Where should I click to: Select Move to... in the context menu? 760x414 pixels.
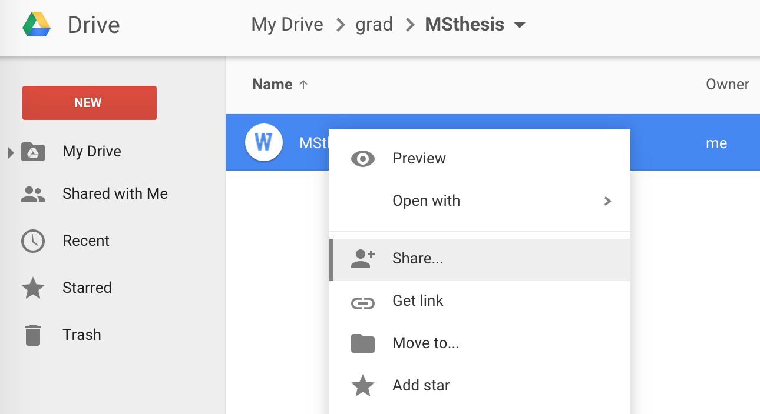click(x=479, y=343)
